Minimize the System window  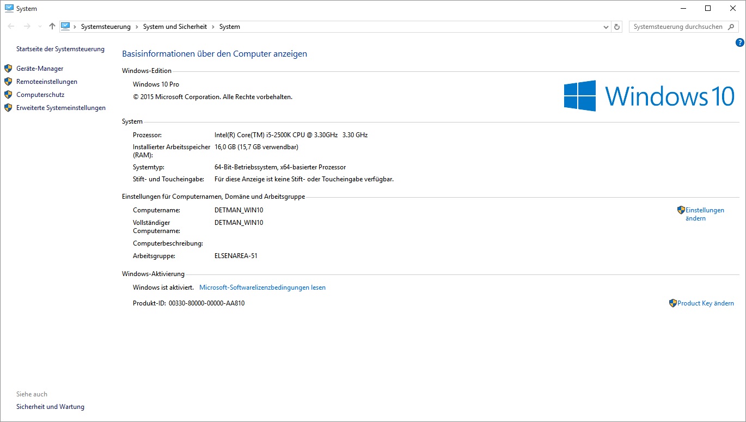[x=683, y=8]
